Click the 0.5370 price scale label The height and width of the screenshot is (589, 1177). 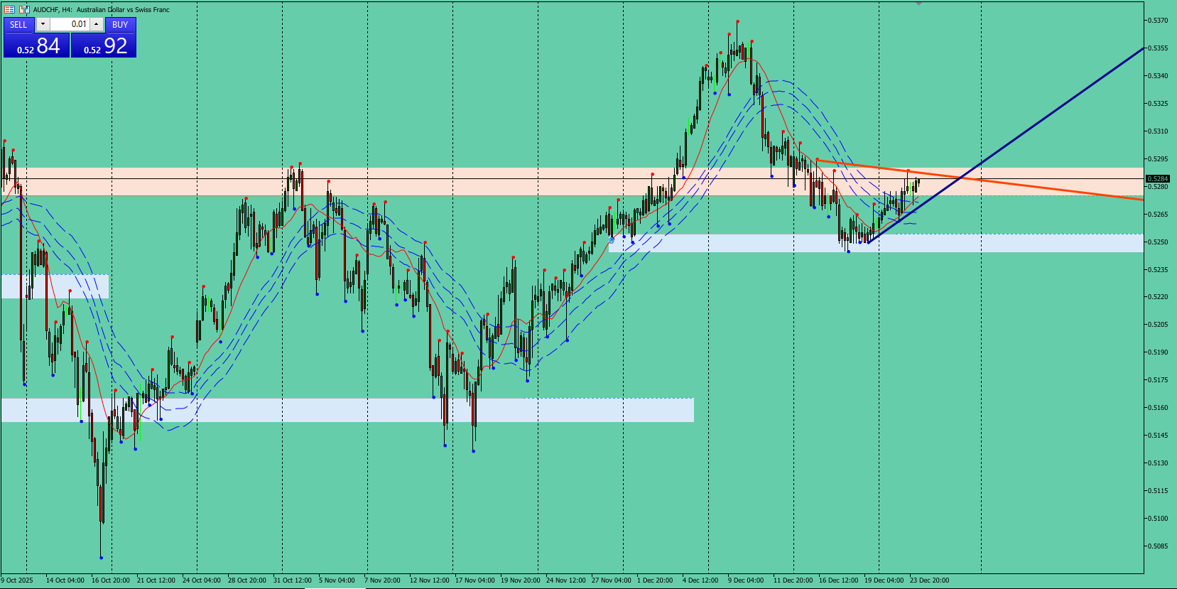coord(1158,21)
